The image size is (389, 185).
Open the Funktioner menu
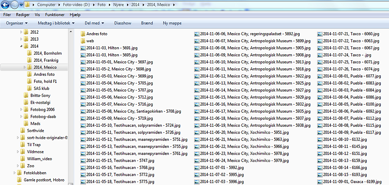(x=55, y=15)
